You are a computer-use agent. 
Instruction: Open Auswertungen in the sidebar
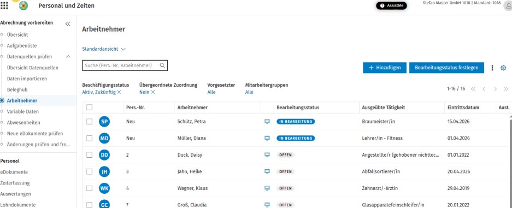[16, 194]
